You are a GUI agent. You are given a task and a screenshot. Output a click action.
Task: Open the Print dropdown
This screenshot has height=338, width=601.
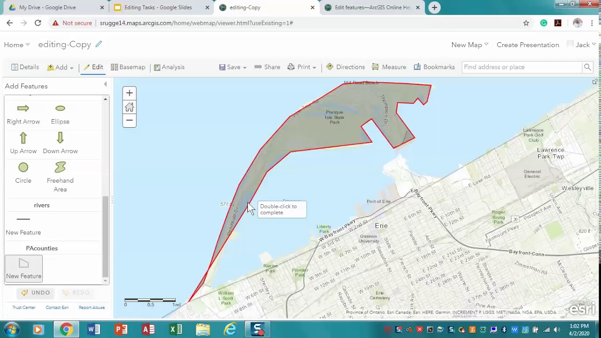coord(302,67)
